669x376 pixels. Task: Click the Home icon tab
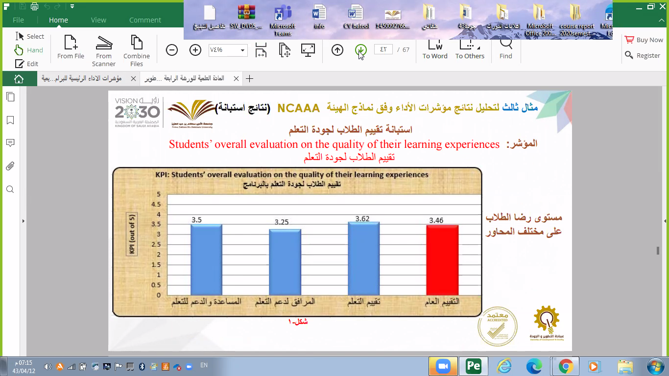[19, 78]
